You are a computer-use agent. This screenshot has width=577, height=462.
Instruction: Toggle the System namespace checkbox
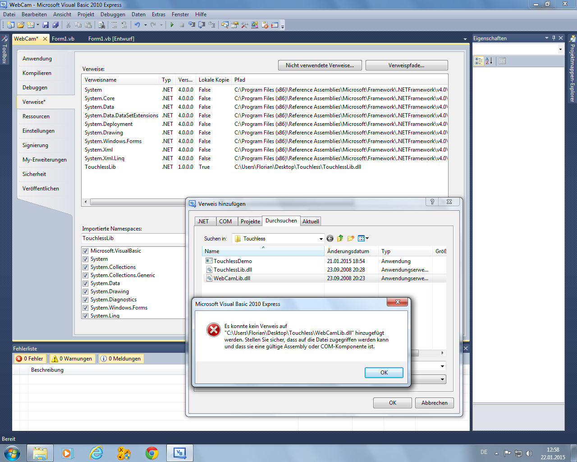pos(85,259)
